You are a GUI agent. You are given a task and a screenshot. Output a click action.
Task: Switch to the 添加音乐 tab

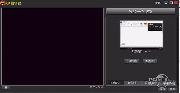pos(167,83)
